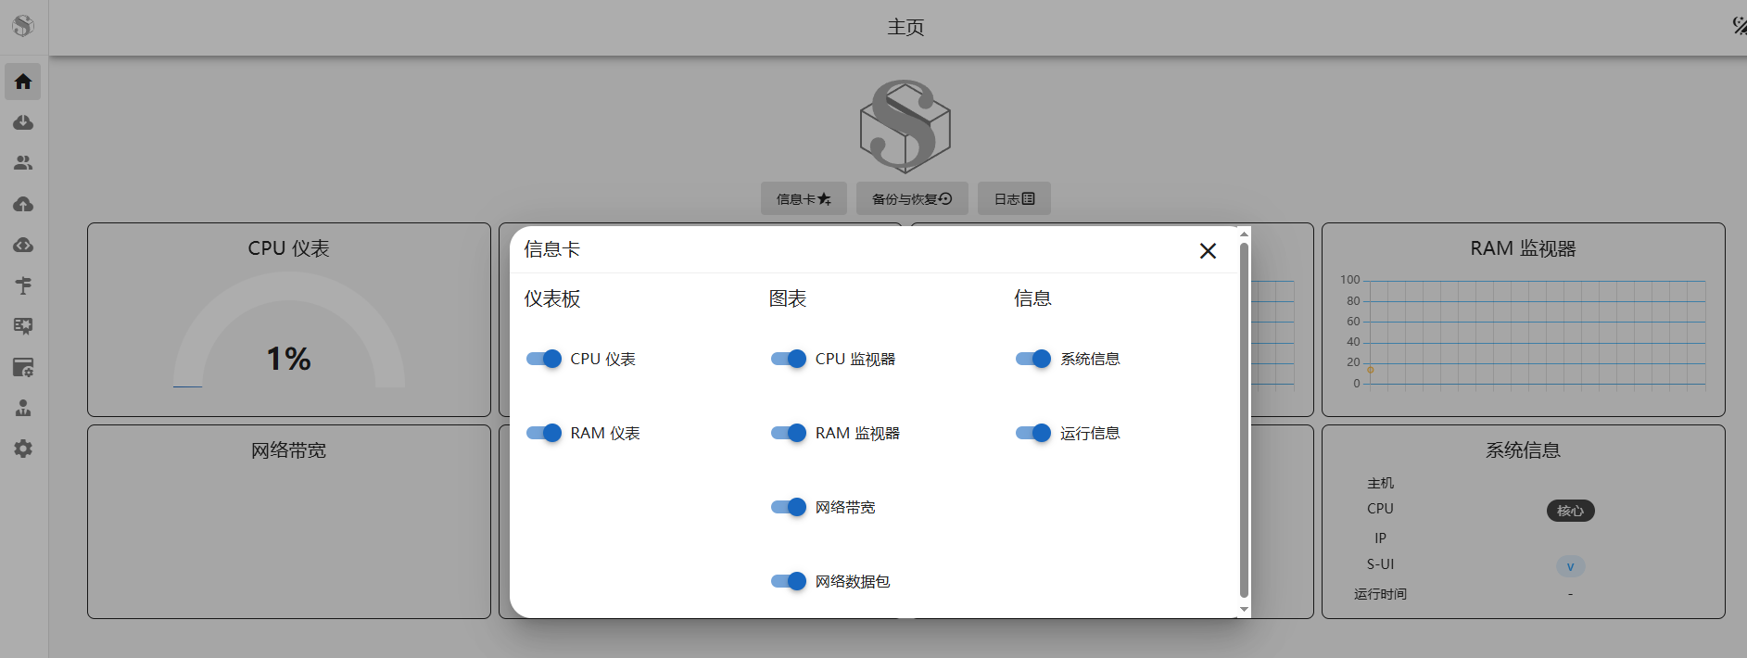Screen dimensions: 1747x658
Task: Open the cloud download (inbounds) sidebar icon
Action: coord(23,122)
